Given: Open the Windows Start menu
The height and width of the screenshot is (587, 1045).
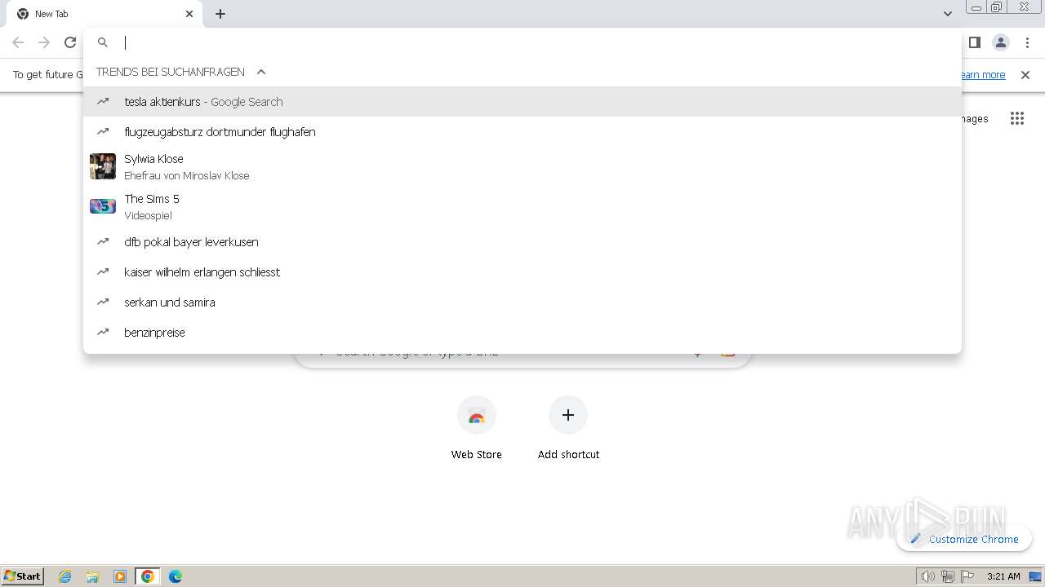Looking at the screenshot, I should click(x=23, y=576).
